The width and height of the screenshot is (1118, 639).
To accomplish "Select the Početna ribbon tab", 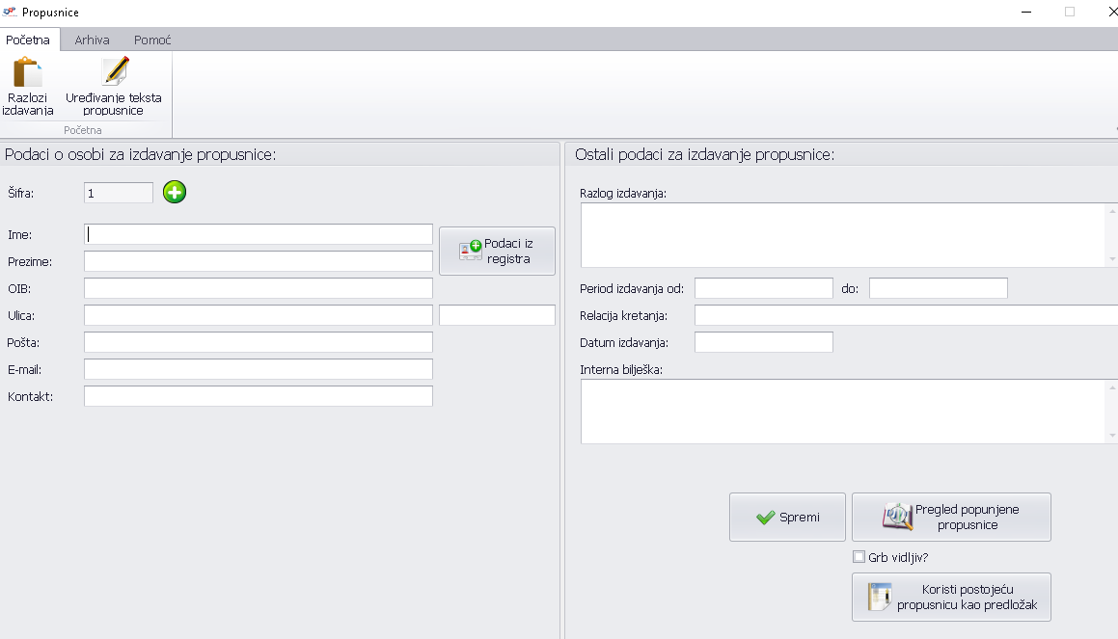I will [x=28, y=40].
